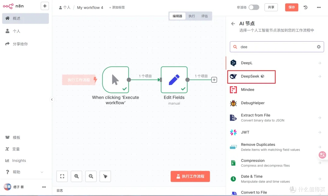The height and width of the screenshot is (196, 328).
Task: Click the tidy up nodes broom button
Action: tap(105, 176)
